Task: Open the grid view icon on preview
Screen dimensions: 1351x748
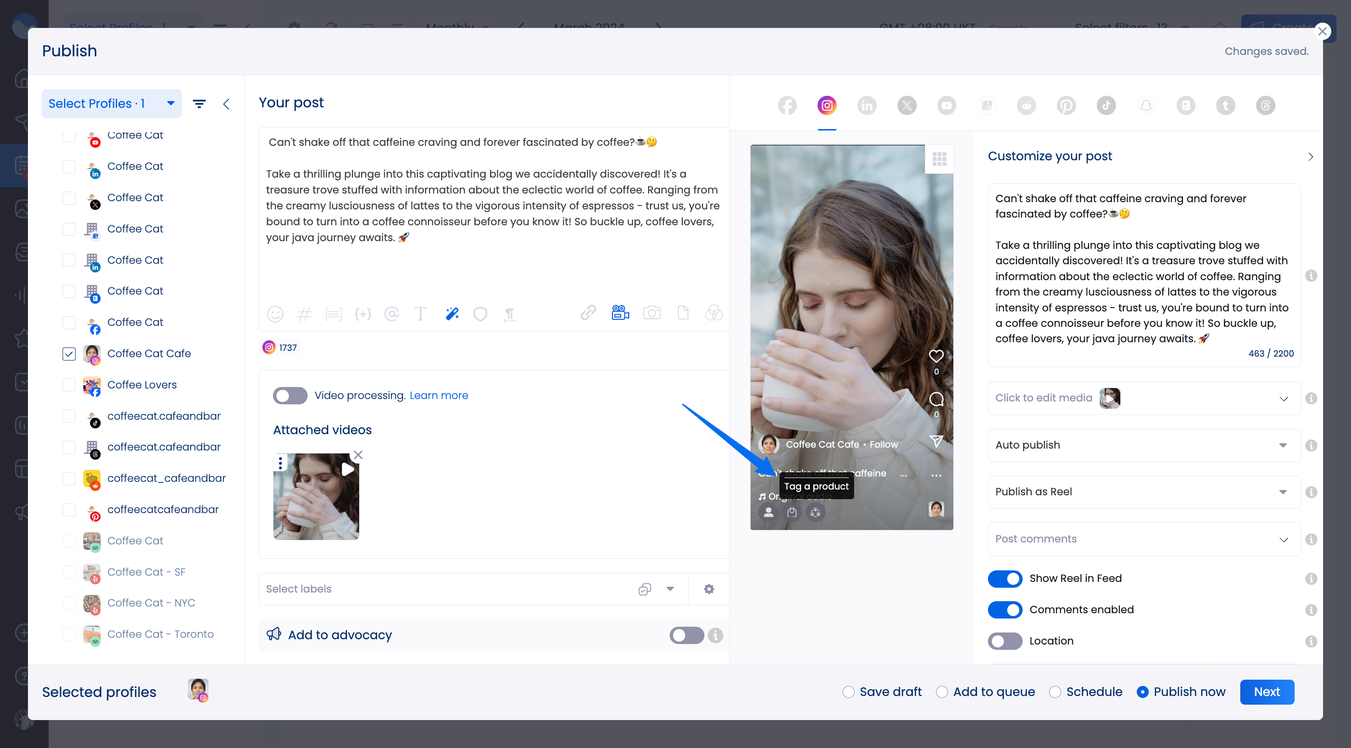Action: tap(939, 159)
